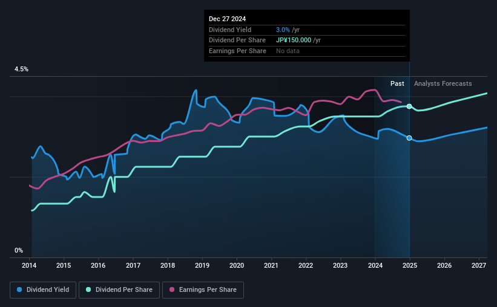Click the 2014 x-axis year label
This screenshot has height=307, width=497.
pos(29,265)
